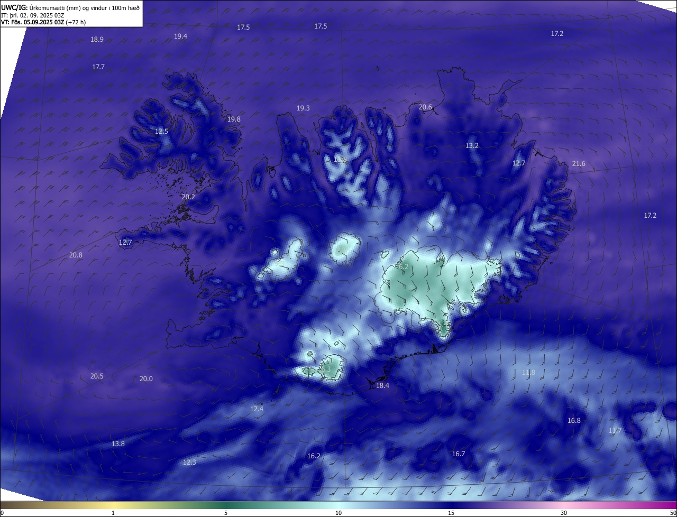The image size is (677, 517).
Task: Click the 19.8 wind value label
Action: click(234, 119)
